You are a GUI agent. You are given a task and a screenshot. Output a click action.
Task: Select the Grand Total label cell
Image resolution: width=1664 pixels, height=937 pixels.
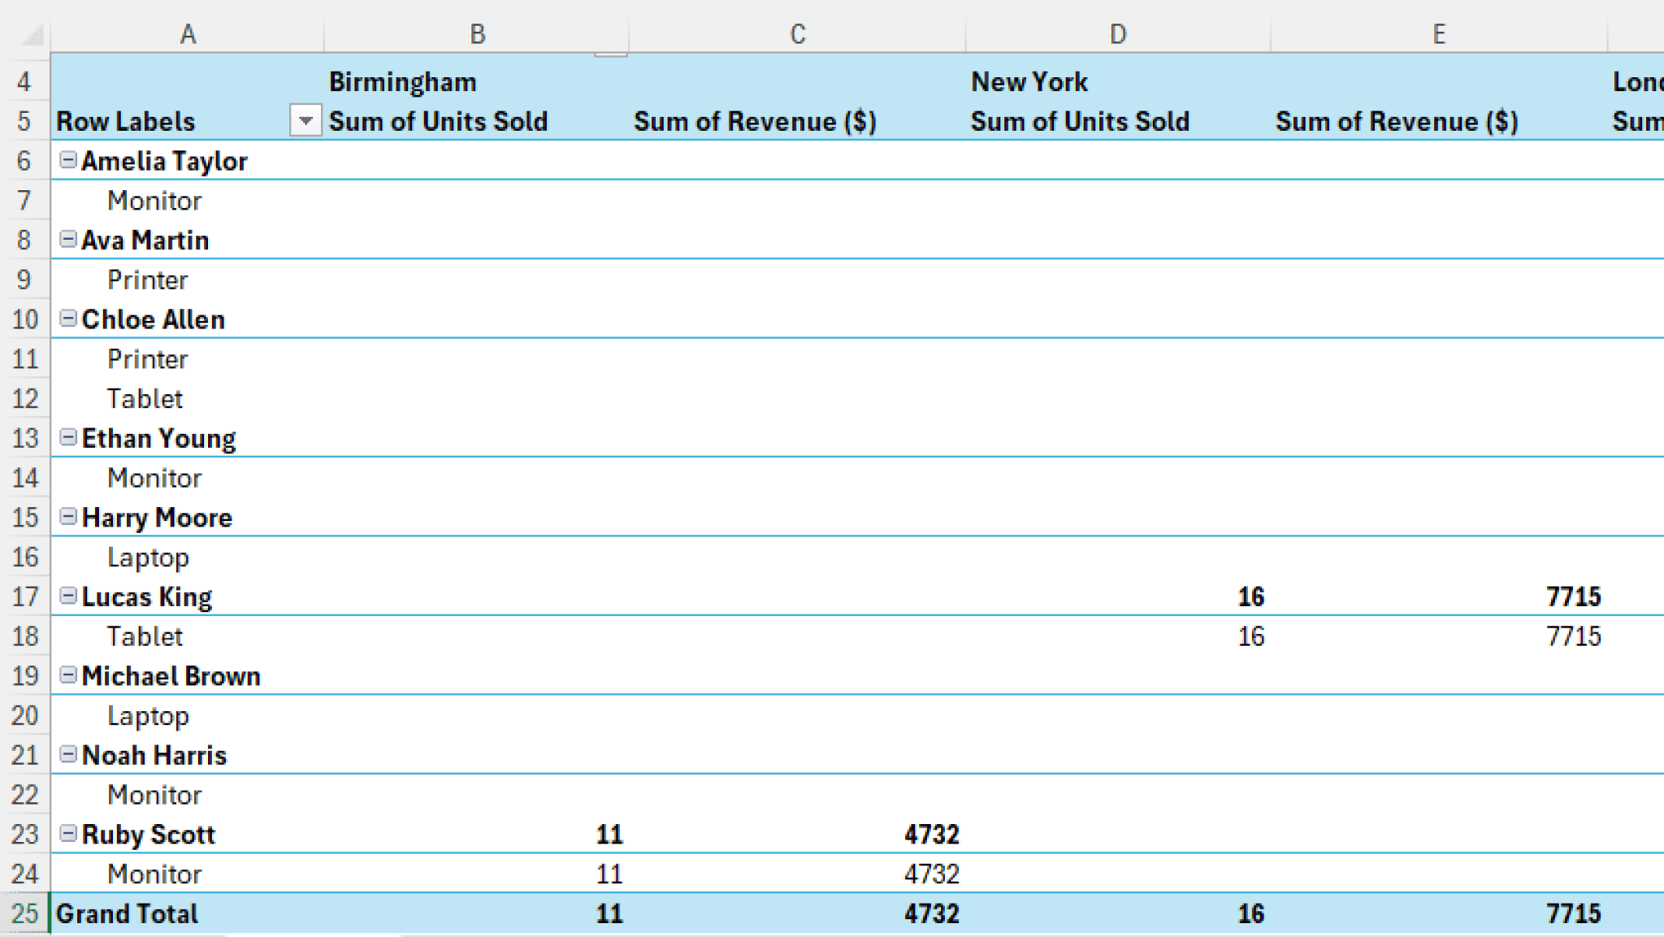point(127,913)
